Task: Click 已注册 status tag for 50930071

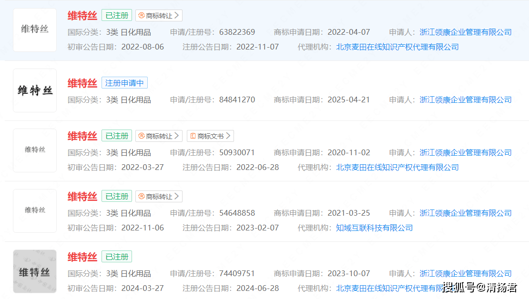Action: pos(117,136)
